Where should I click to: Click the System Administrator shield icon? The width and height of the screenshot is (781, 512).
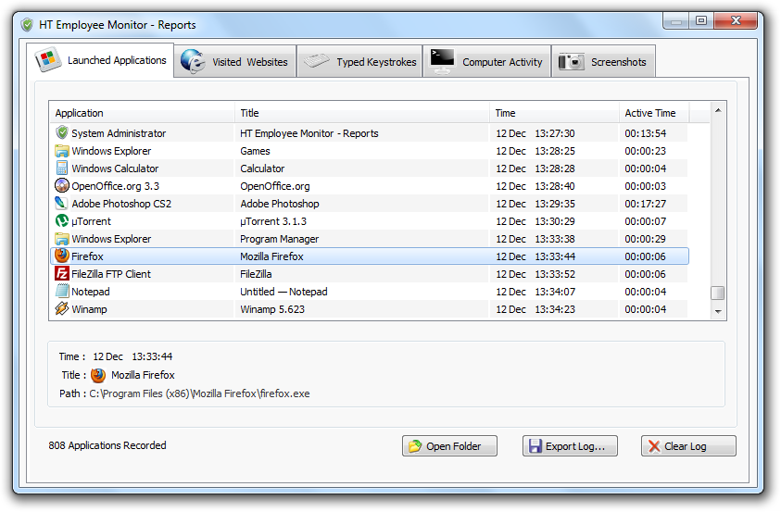[x=62, y=132]
